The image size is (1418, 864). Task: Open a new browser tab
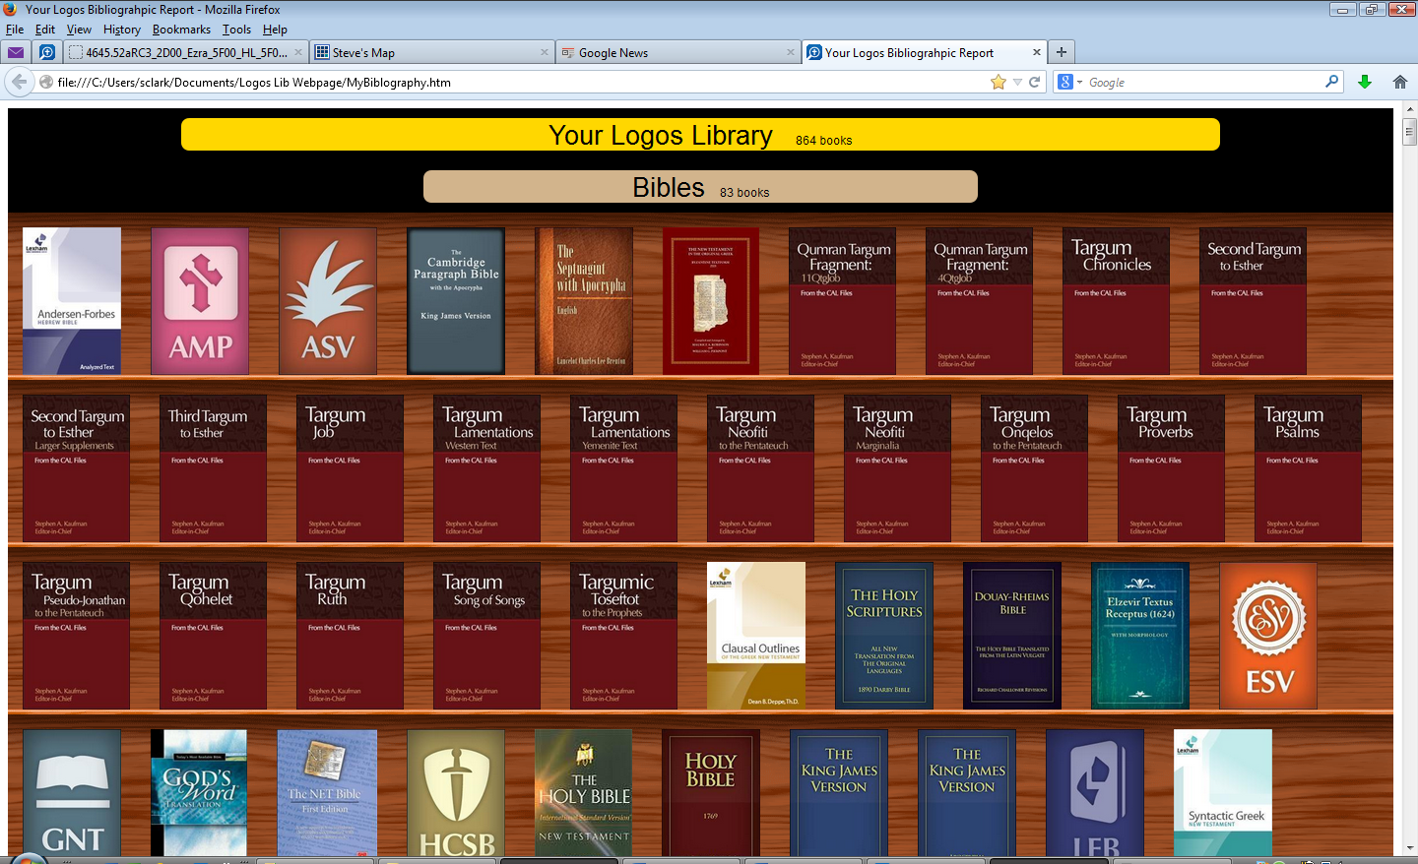coord(1062,52)
